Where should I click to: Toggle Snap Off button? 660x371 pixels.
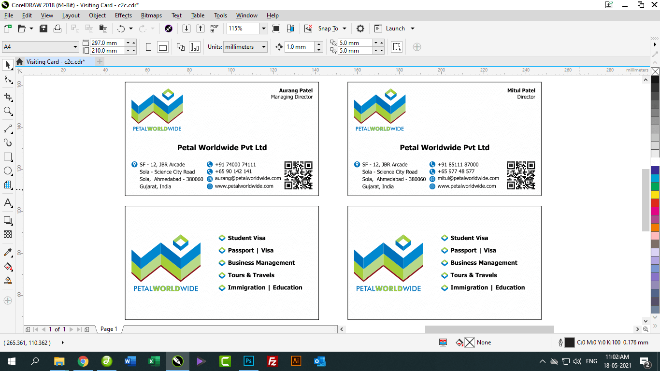point(308,29)
